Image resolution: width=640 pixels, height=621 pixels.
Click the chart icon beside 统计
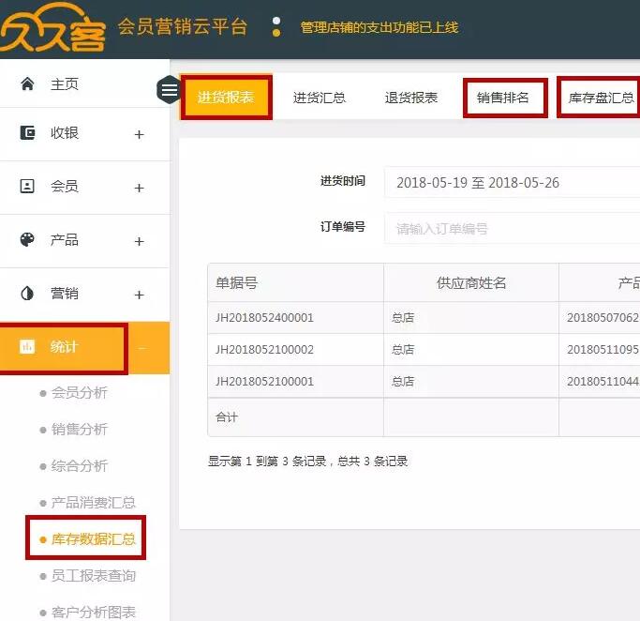pos(27,347)
